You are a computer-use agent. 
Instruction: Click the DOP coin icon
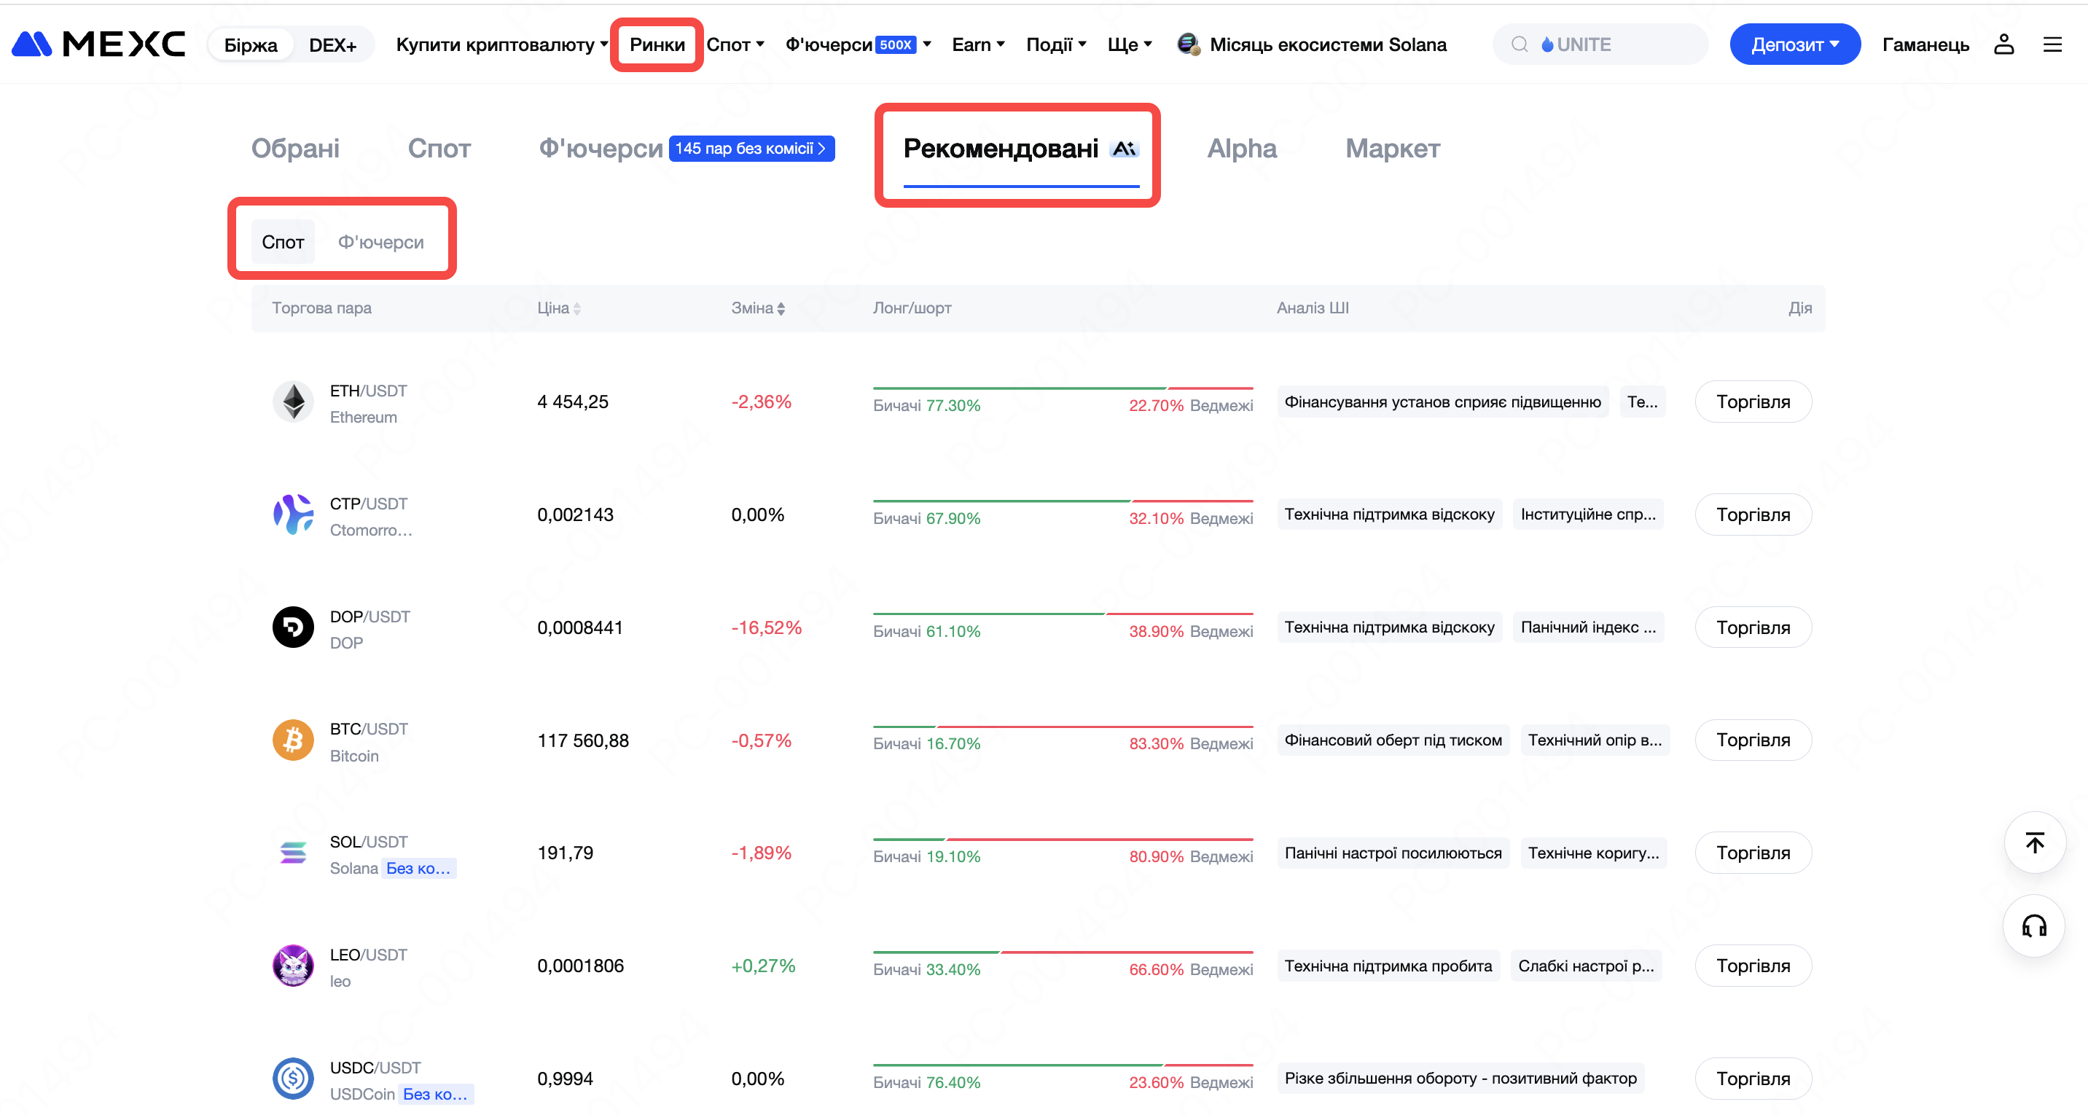(x=294, y=627)
